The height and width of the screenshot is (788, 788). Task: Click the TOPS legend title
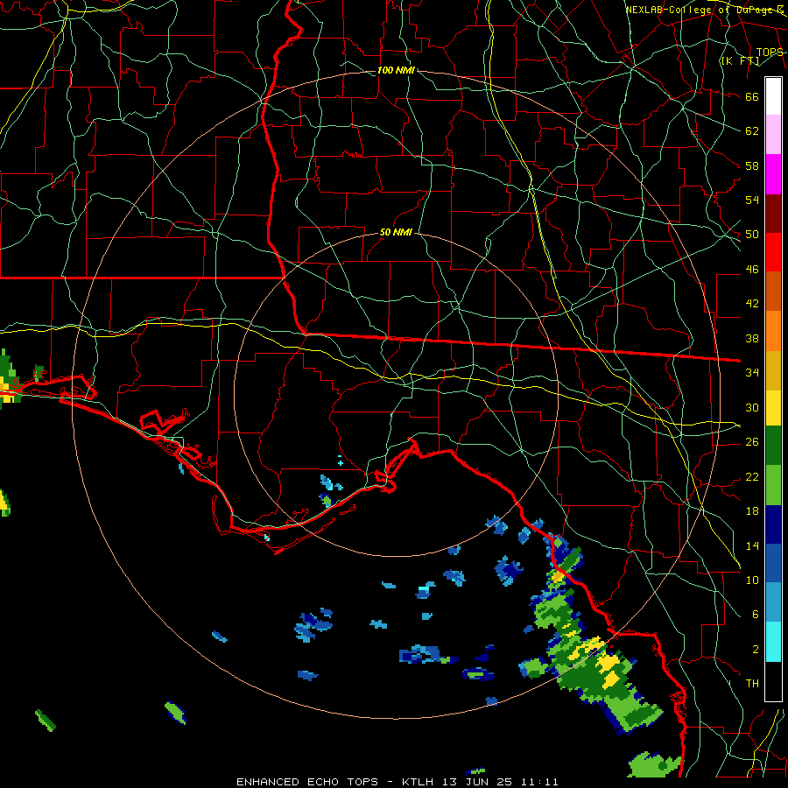click(x=770, y=52)
